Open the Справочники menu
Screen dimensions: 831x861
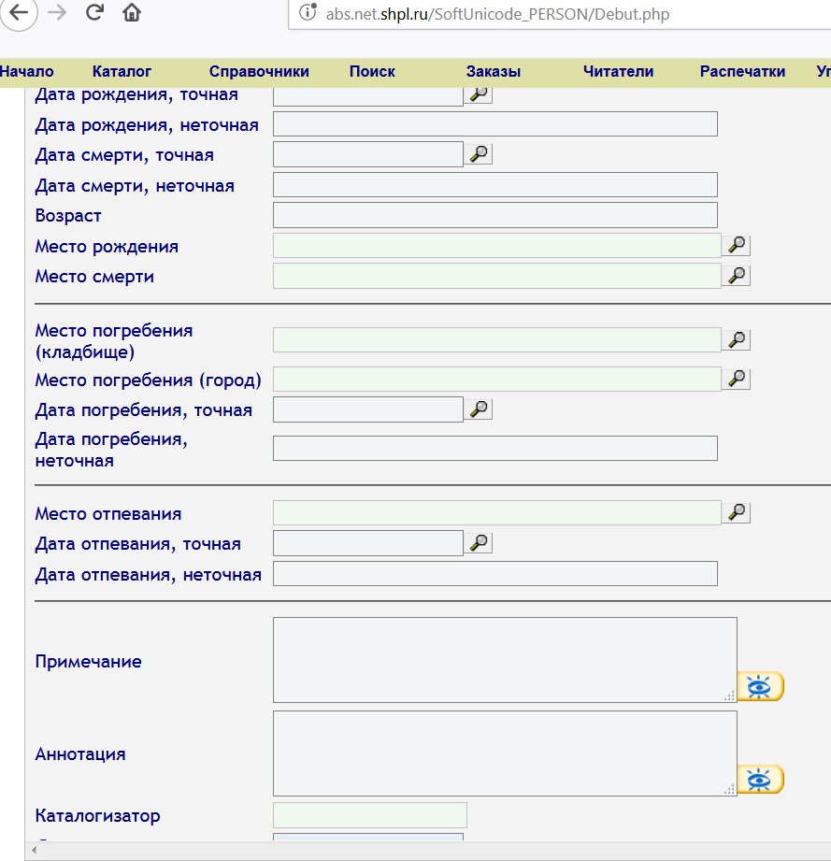point(259,71)
